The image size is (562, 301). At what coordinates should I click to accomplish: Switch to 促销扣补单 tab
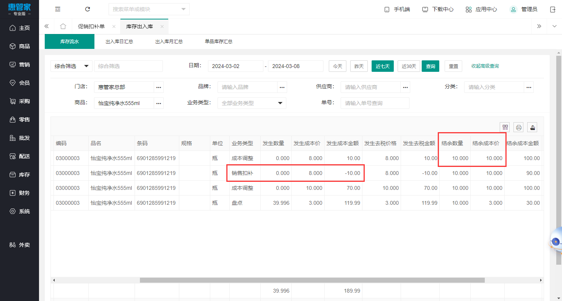coord(91,26)
